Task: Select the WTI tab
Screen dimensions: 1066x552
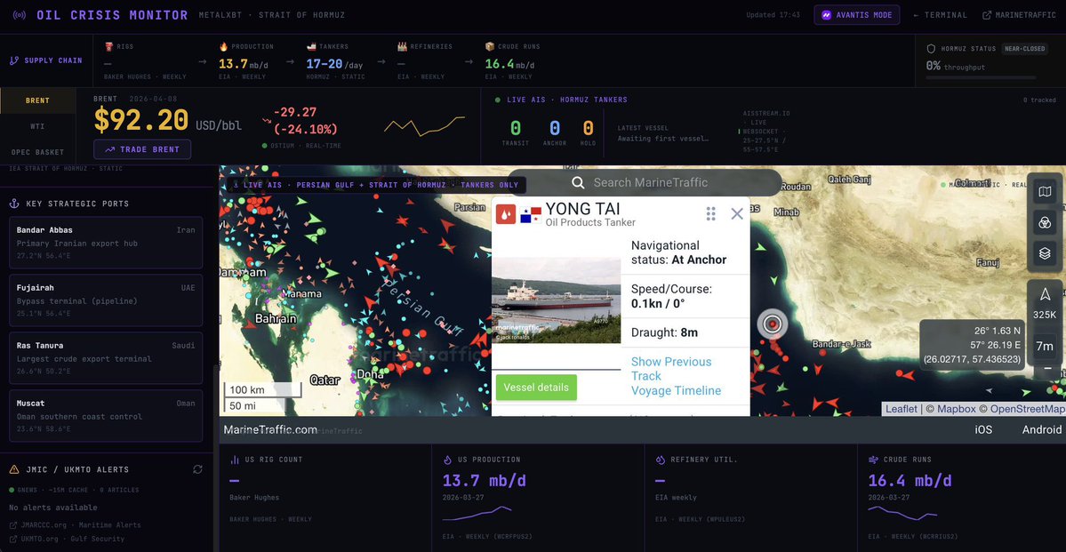Action: [38, 126]
